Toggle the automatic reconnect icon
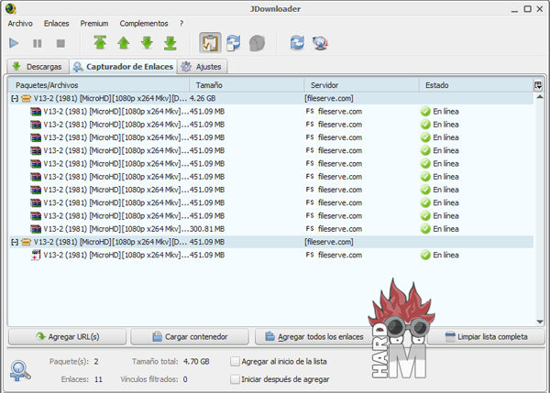 click(x=234, y=43)
